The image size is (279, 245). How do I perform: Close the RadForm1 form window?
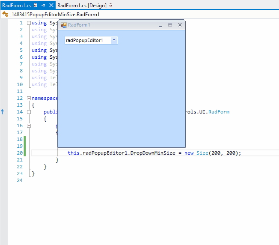(180, 25)
